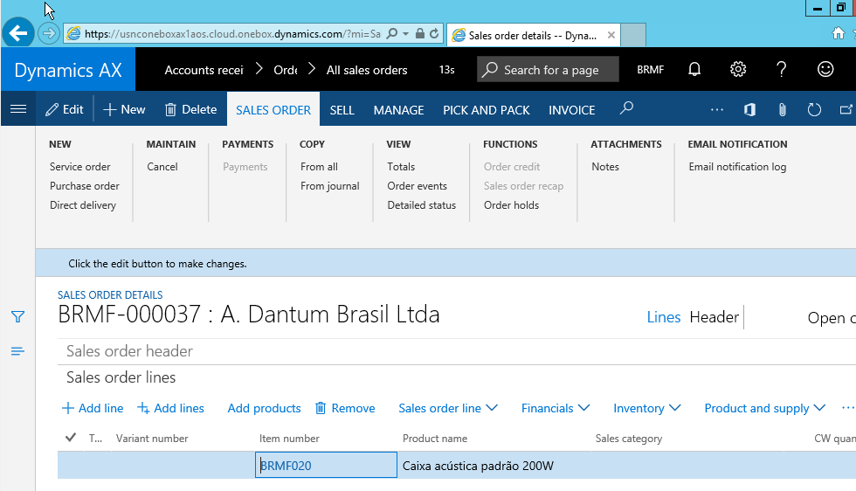The height and width of the screenshot is (491, 856).
Task: Open Notes attachments
Action: pyautogui.click(x=604, y=167)
